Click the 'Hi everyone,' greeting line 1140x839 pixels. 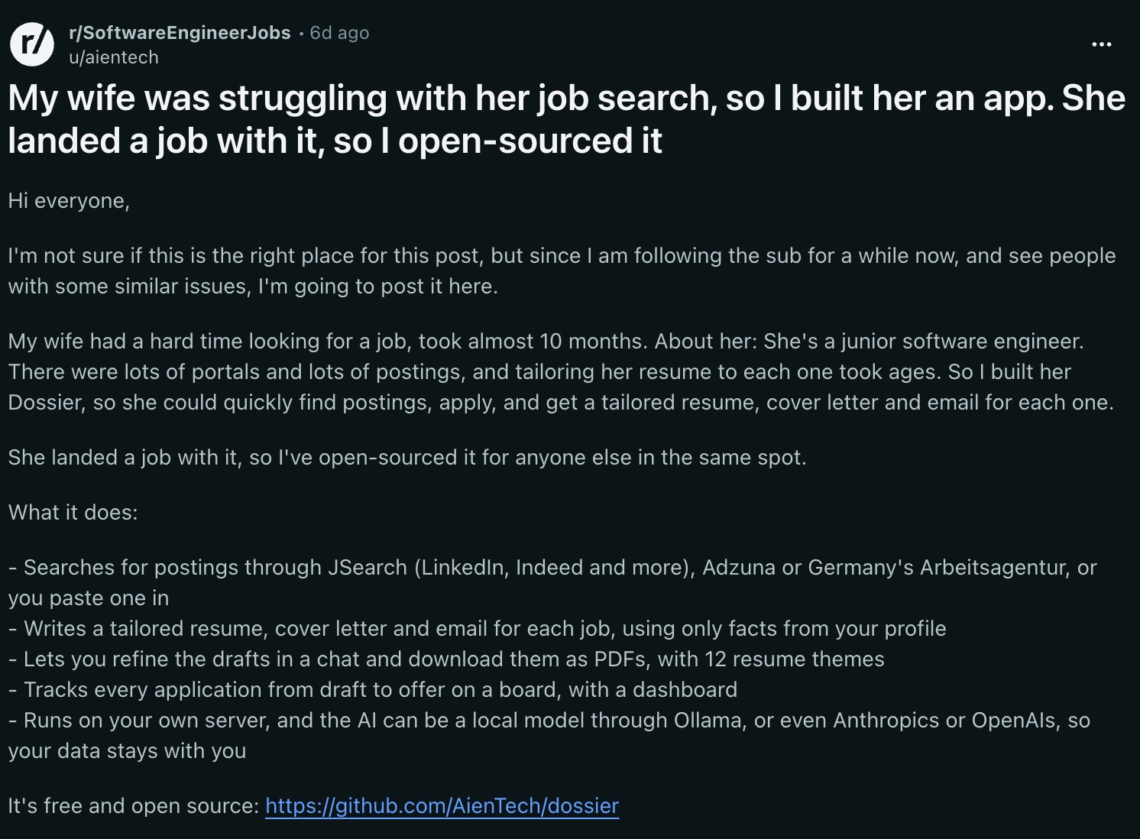(69, 201)
